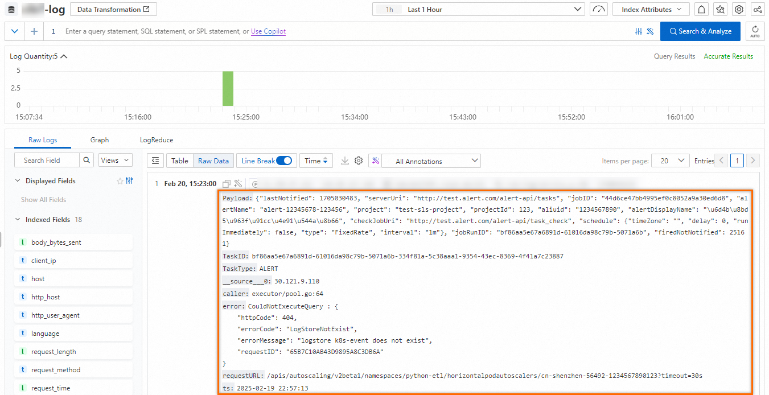
Task: Disable the Line Break toggle
Action: click(x=283, y=161)
